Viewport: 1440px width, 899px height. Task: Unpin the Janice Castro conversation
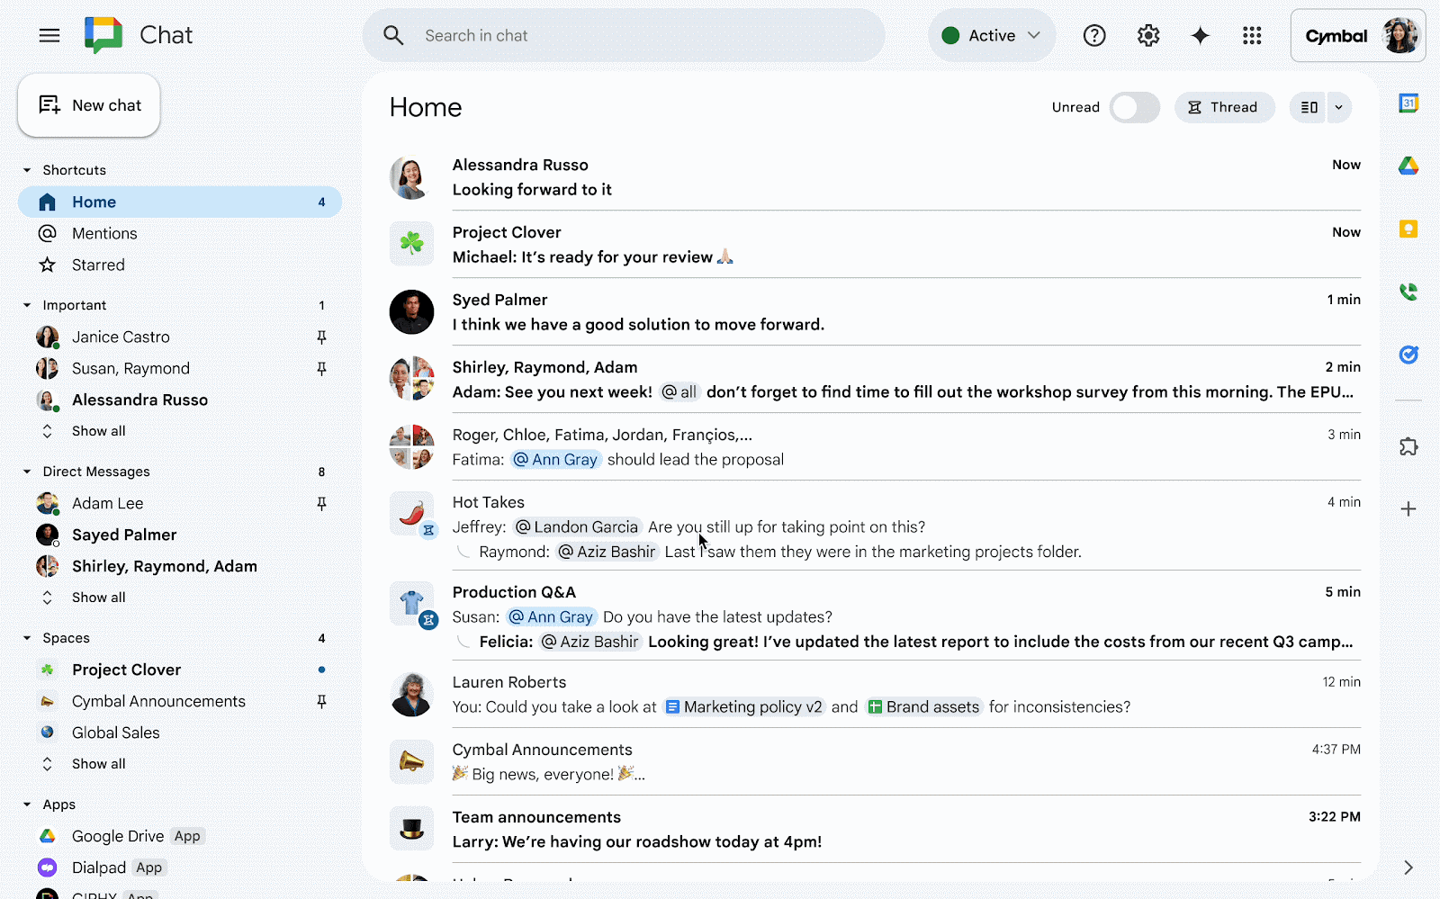coord(321,337)
